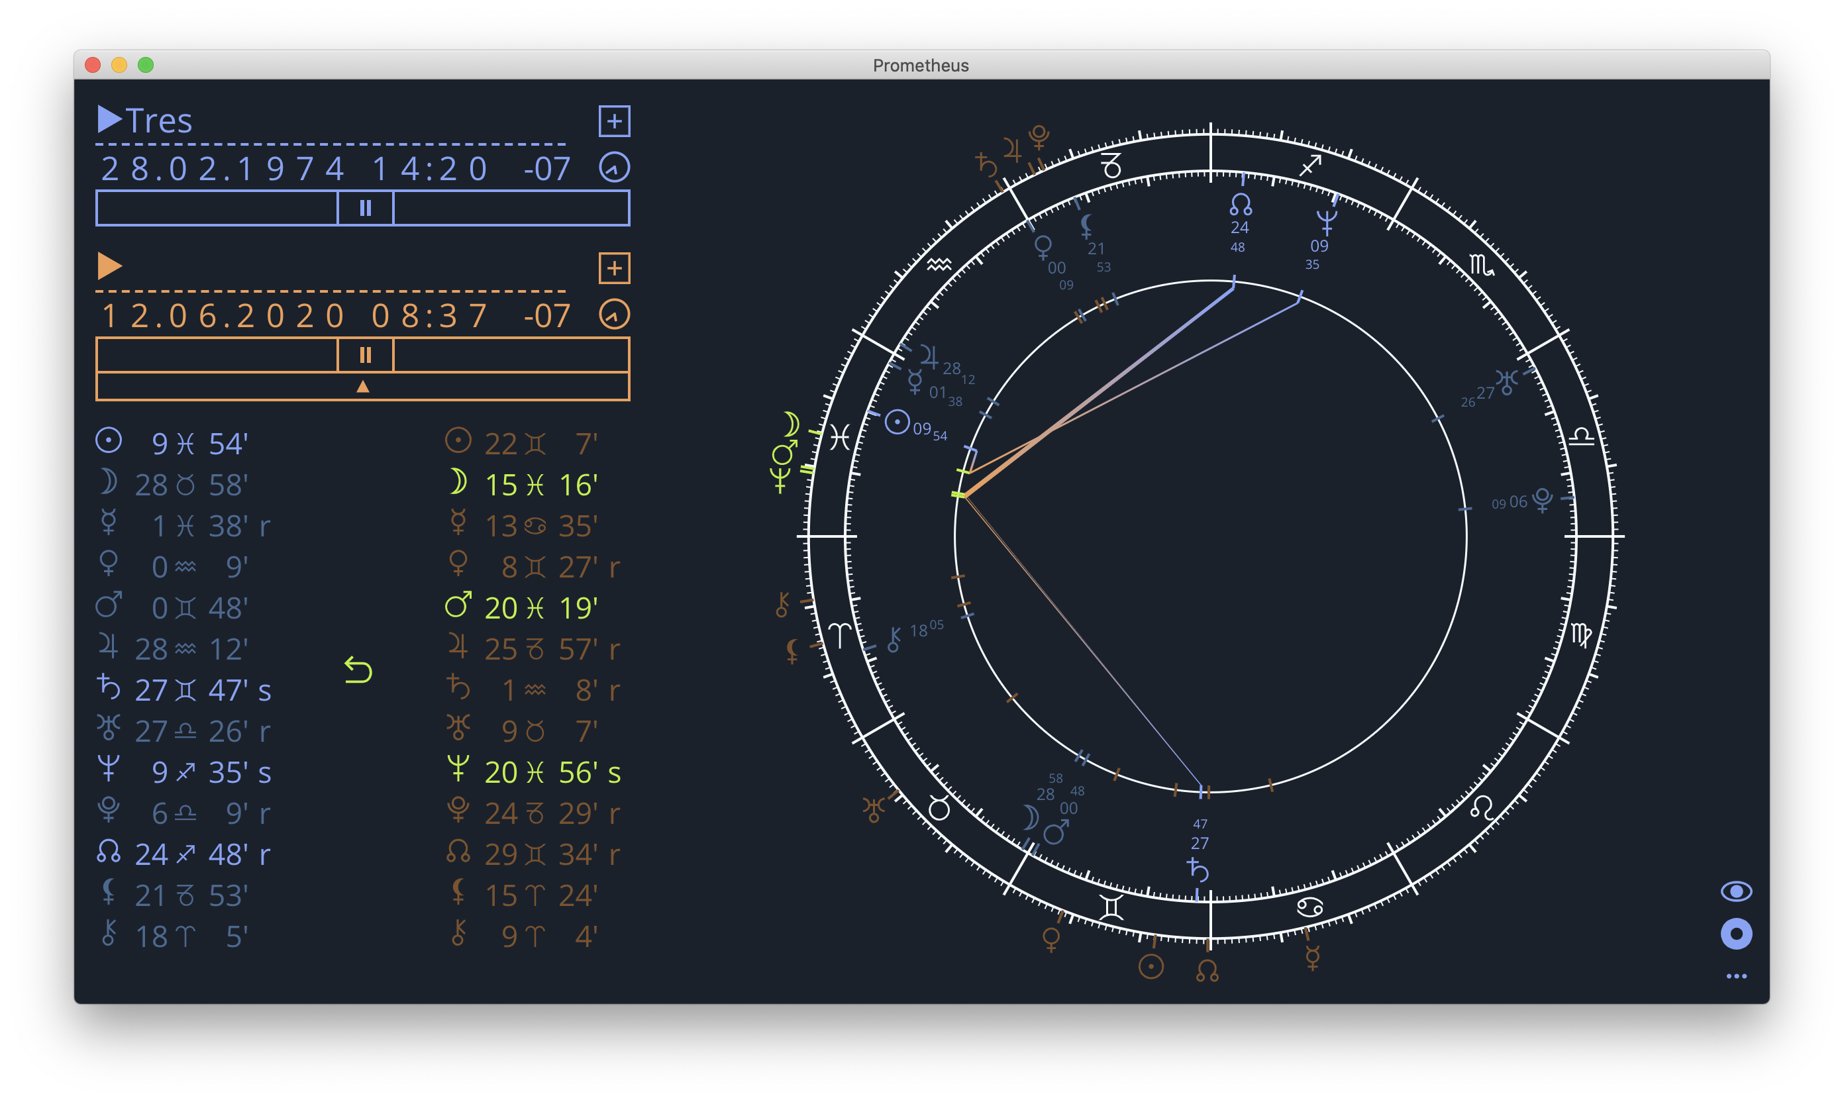The width and height of the screenshot is (1844, 1102).
Task: Select transit Sun 22 Gemini 7' row
Action: [521, 443]
